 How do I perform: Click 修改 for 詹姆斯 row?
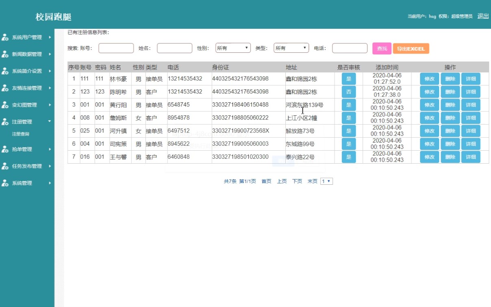pos(429,118)
